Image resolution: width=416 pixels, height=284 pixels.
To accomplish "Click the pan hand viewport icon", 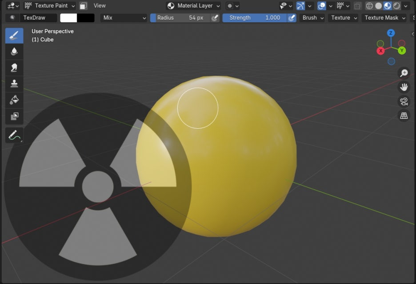I will pos(404,87).
